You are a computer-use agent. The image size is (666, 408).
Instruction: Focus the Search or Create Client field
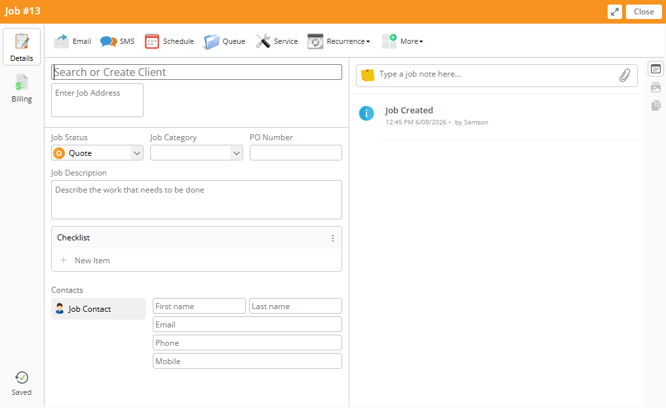coord(197,72)
